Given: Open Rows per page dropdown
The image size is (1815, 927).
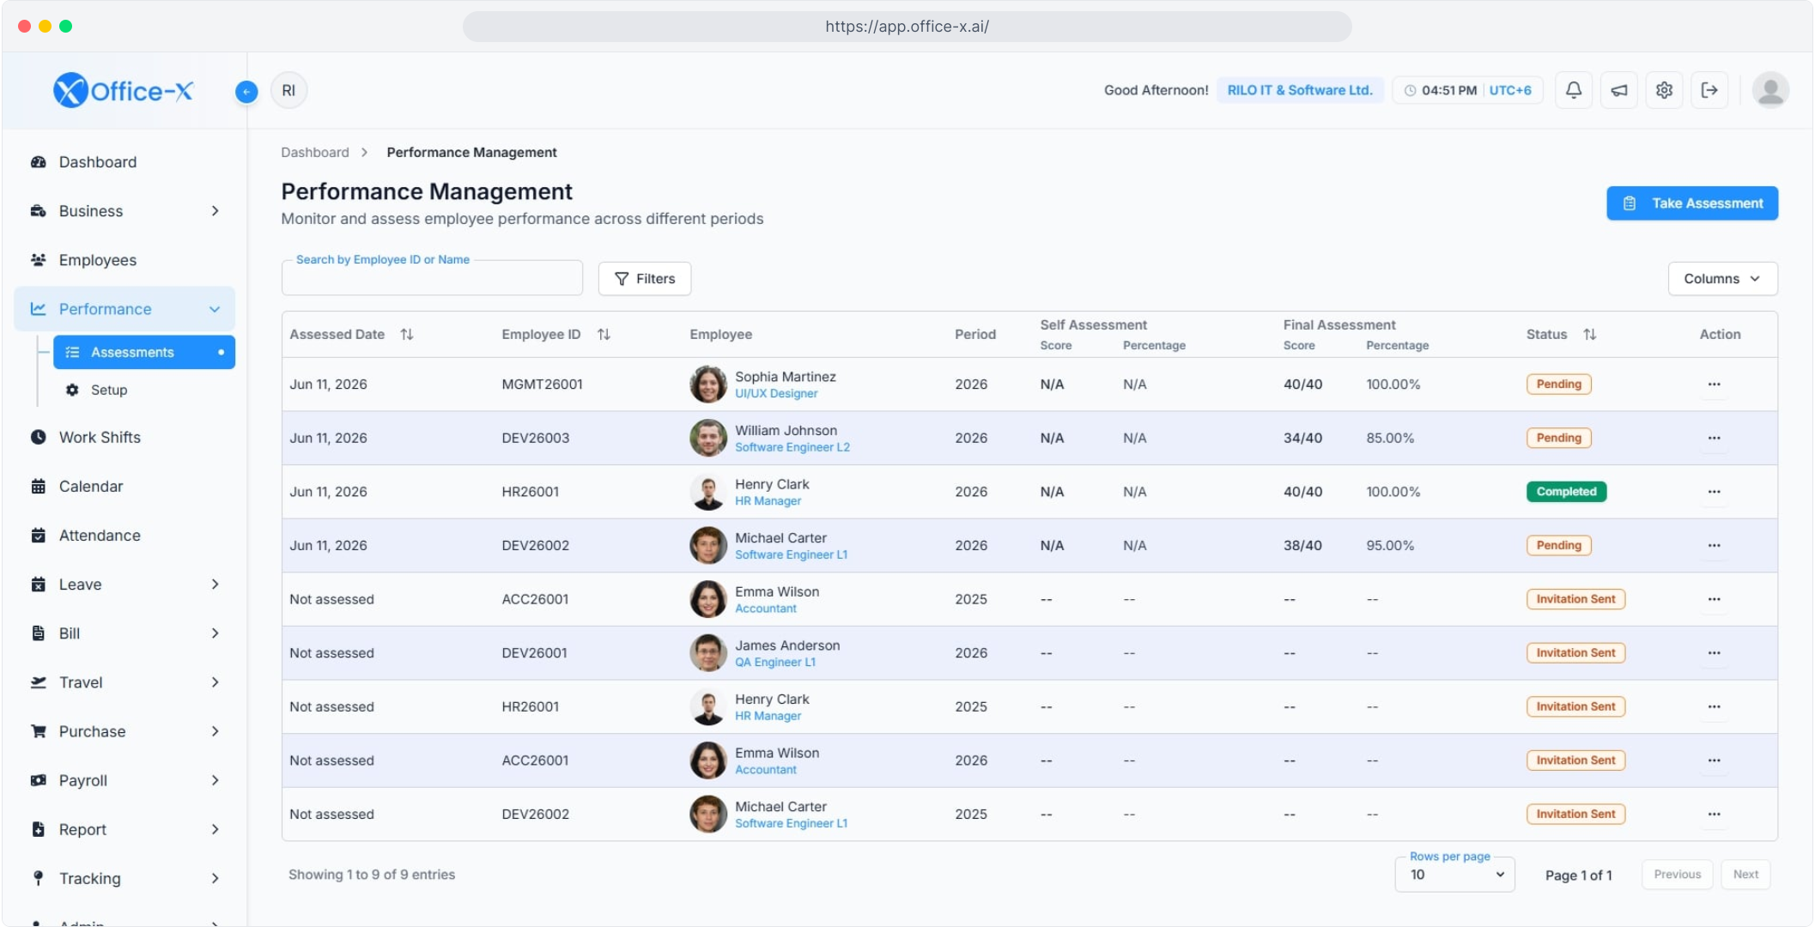Looking at the screenshot, I should pyautogui.click(x=1454, y=875).
